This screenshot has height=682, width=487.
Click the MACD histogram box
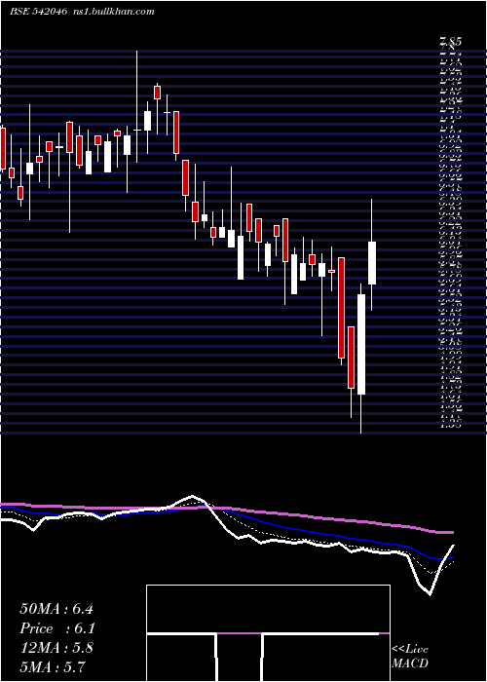point(268,633)
